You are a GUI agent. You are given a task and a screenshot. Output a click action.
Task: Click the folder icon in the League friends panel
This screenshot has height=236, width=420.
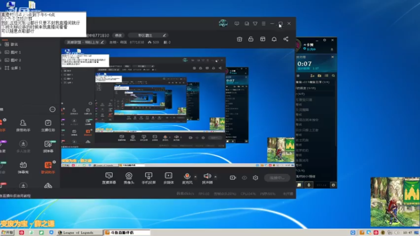(x=319, y=76)
